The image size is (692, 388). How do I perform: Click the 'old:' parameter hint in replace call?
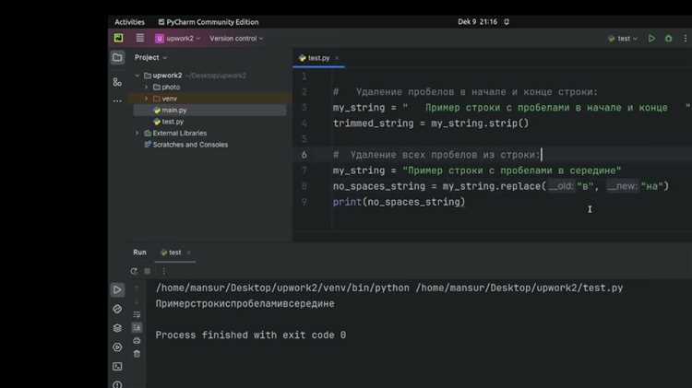coord(561,186)
